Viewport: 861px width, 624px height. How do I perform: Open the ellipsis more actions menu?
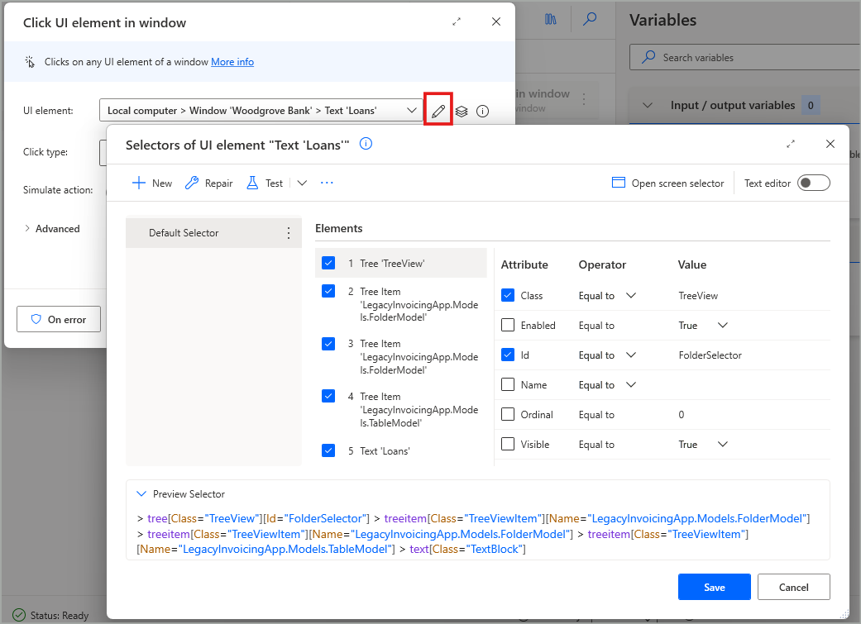click(x=326, y=183)
